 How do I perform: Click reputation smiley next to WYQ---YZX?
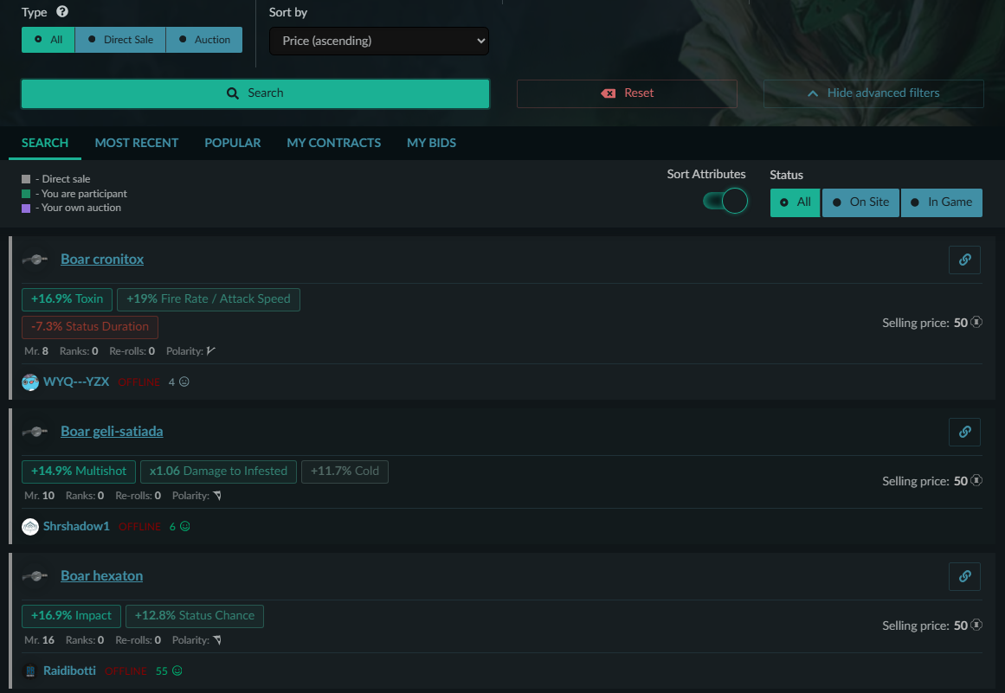[x=184, y=382]
